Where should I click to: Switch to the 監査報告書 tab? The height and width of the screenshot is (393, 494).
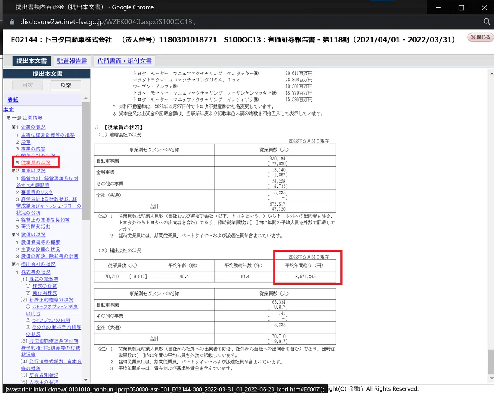[x=72, y=61]
